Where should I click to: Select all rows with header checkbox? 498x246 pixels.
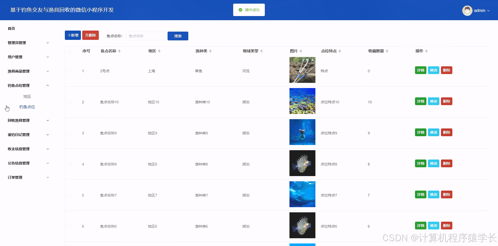click(70, 51)
